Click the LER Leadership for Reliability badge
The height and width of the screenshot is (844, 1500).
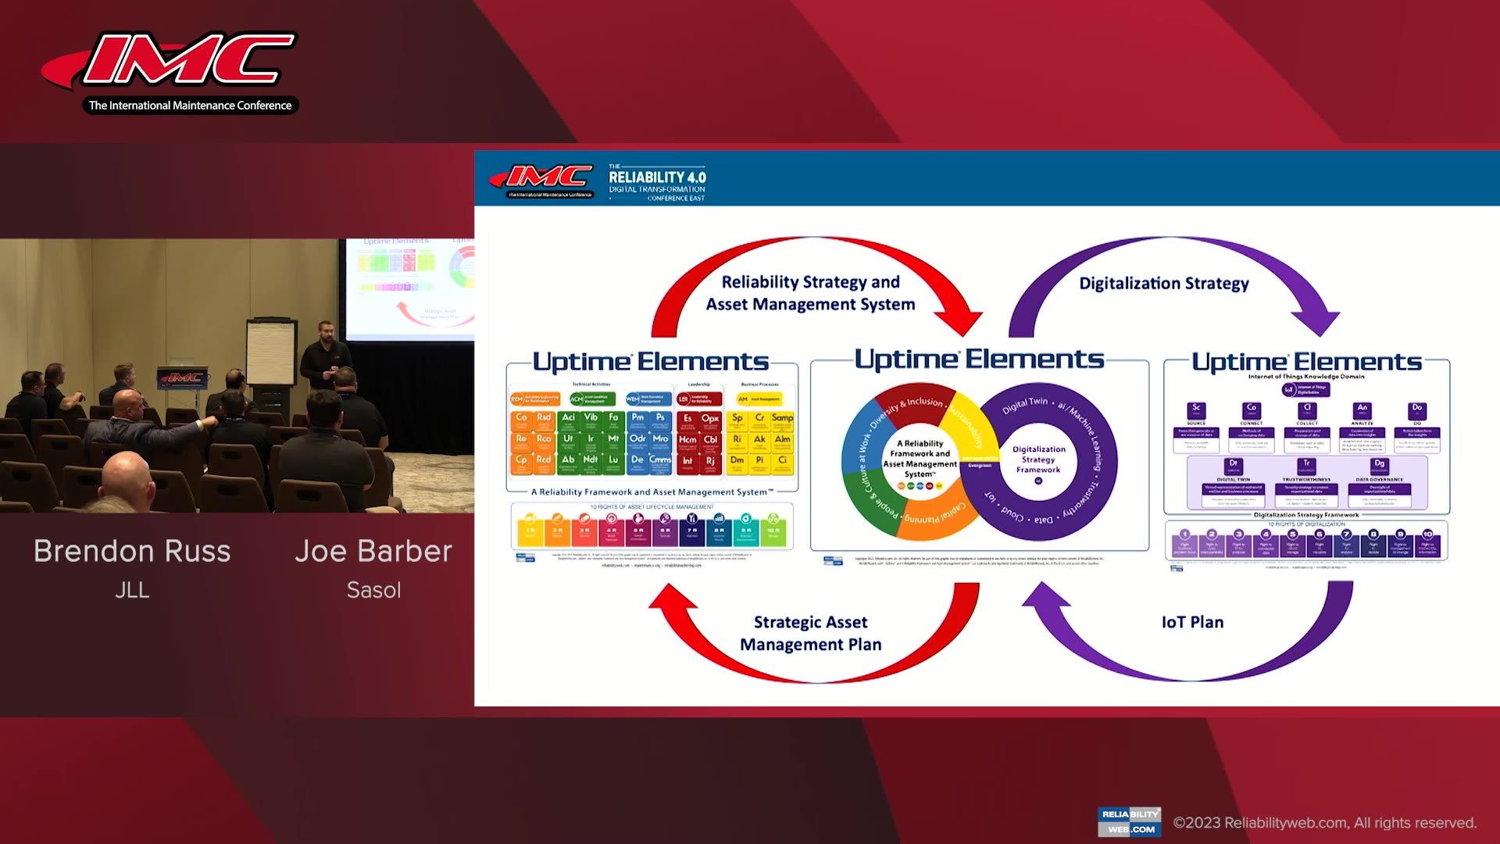(700, 399)
